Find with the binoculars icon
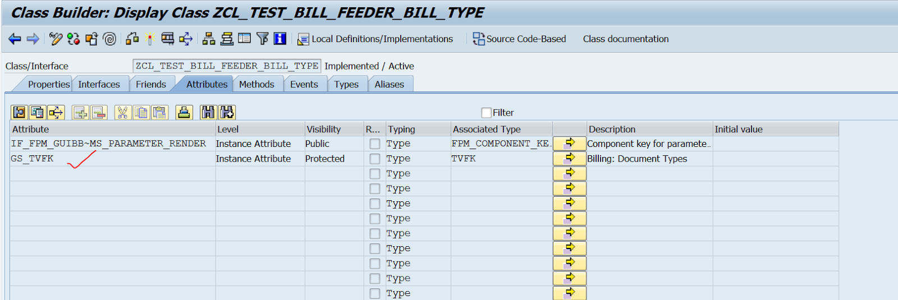 pyautogui.click(x=208, y=113)
